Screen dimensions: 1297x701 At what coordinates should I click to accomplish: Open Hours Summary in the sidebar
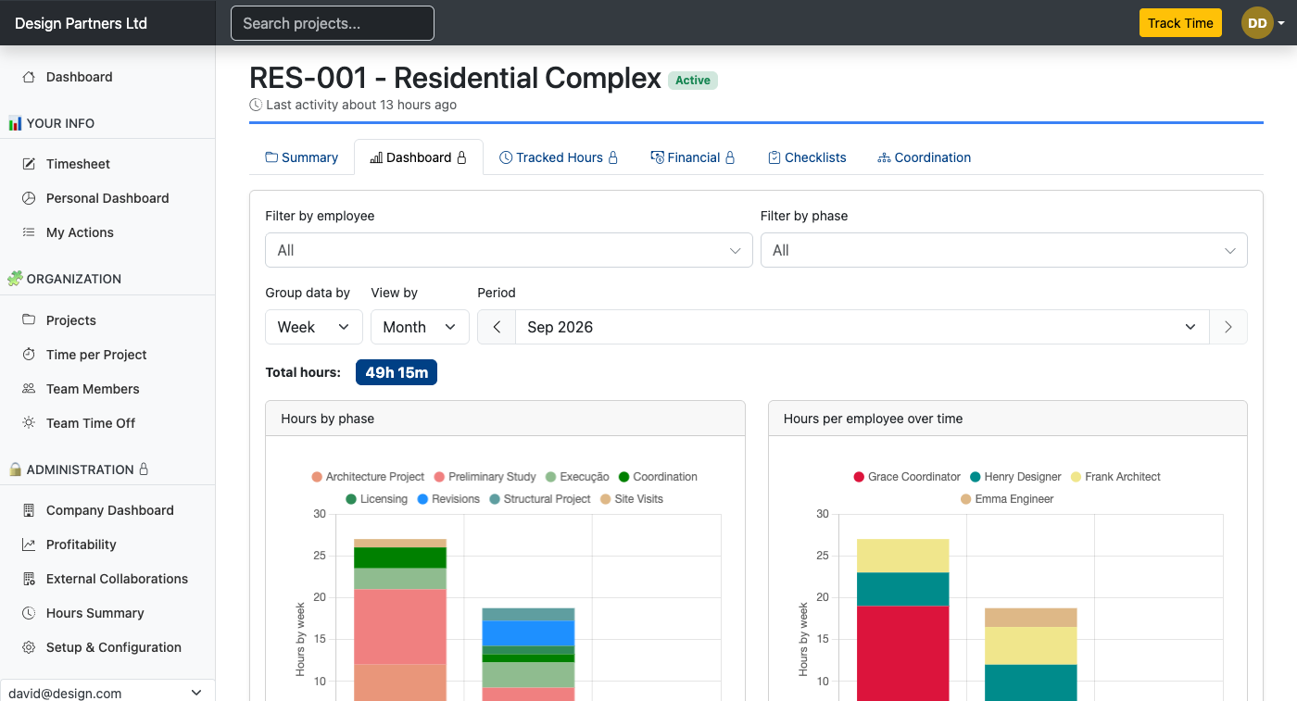click(107, 613)
